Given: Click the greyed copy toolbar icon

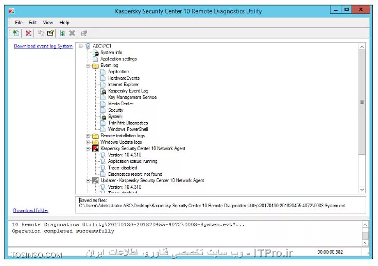Looking at the screenshot, I should click(x=41, y=33).
